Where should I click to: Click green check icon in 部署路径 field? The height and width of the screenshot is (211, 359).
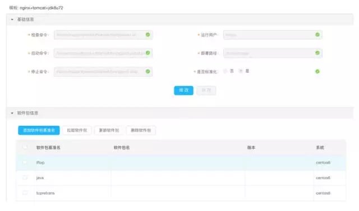pyautogui.click(x=317, y=53)
